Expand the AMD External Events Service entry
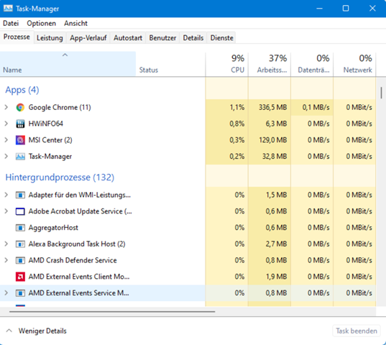Image resolution: width=386 pixels, height=345 pixels. point(6,293)
